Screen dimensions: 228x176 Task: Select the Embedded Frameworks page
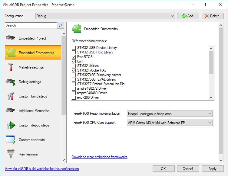pos(33,53)
